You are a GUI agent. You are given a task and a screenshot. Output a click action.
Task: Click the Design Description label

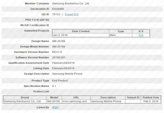36,74
